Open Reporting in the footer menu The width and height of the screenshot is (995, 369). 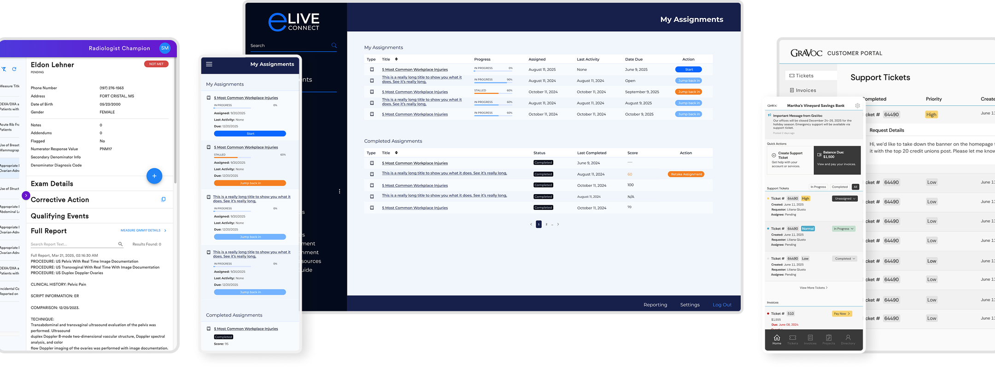(655, 305)
